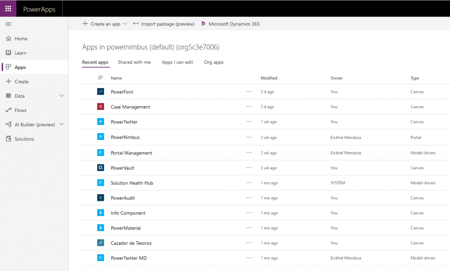Go to Solutions in the sidebar
The image size is (450, 271).
click(x=24, y=139)
